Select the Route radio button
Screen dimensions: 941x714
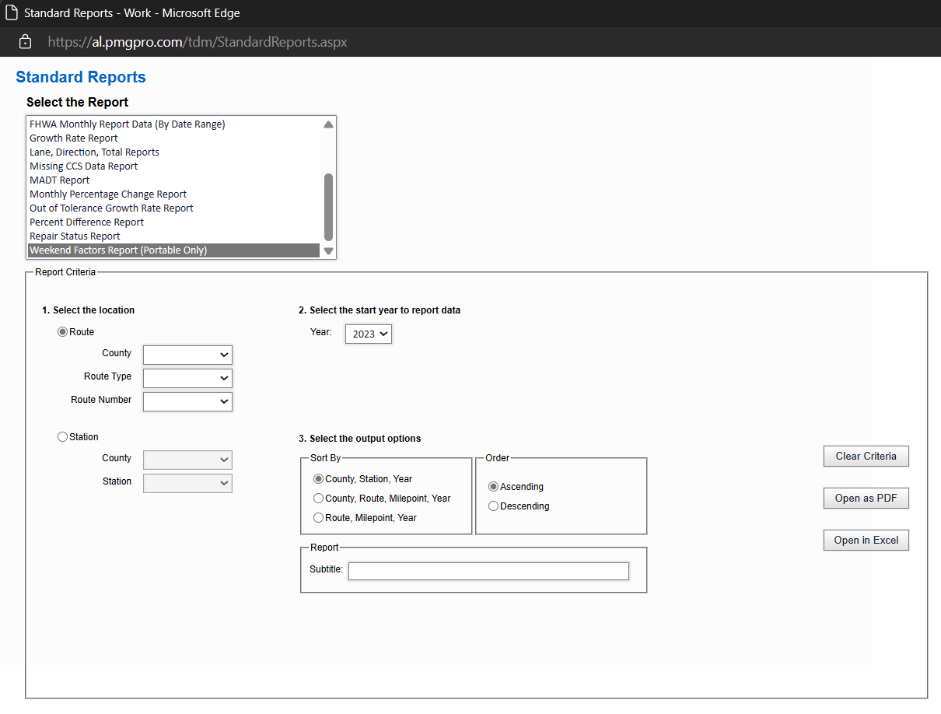coord(63,332)
